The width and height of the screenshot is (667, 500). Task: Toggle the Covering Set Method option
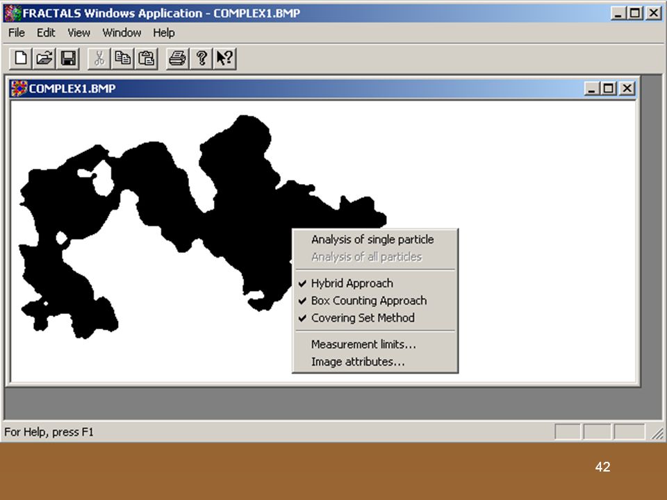pos(375,318)
